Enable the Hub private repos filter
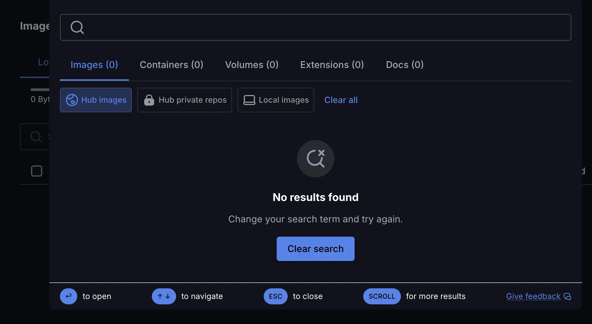592x324 pixels. 184,100
